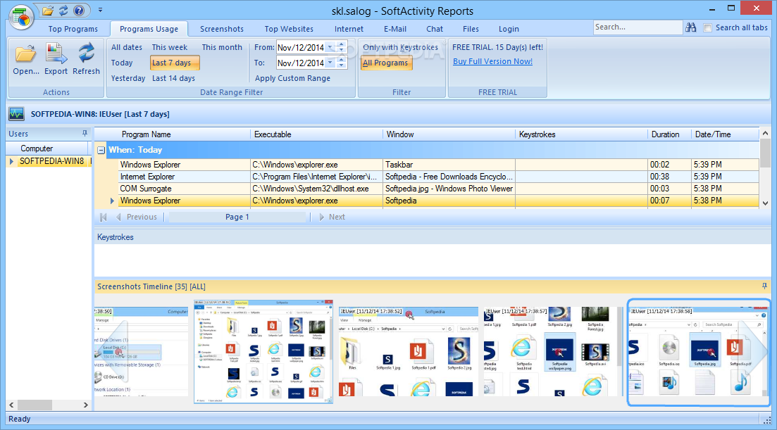The height and width of the screenshot is (430, 777).
Task: Click the Open... folder button
Action: click(26, 59)
